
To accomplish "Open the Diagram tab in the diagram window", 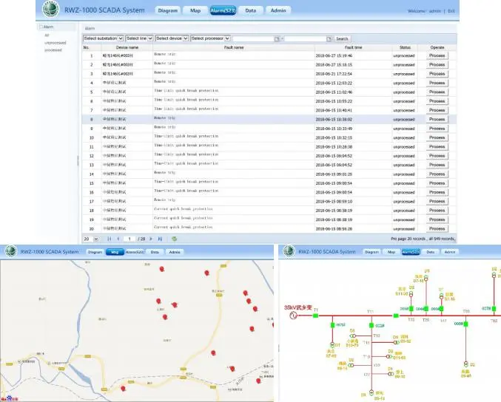I will click(371, 252).
